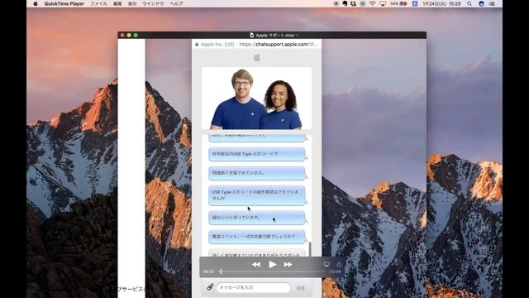This screenshot has width=529, height=298.
Task: Open the Share button in playback controls
Action: point(339,264)
